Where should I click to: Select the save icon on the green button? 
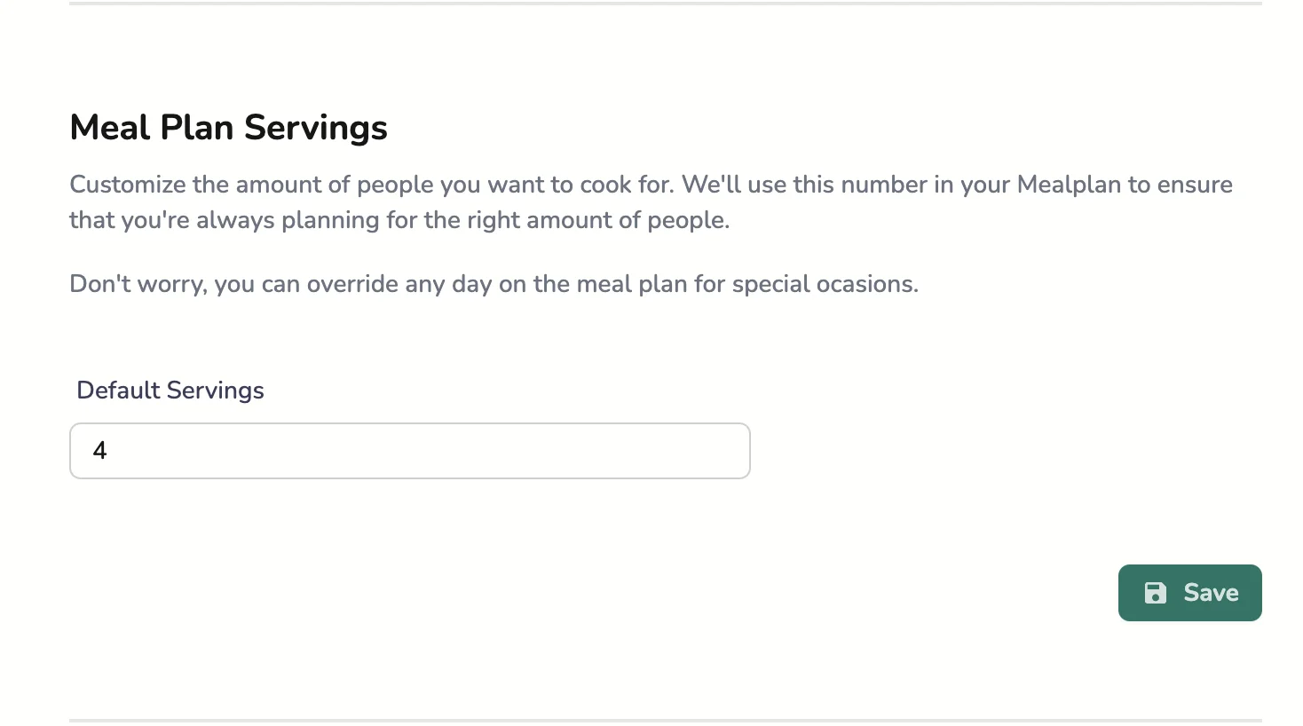[x=1155, y=593]
